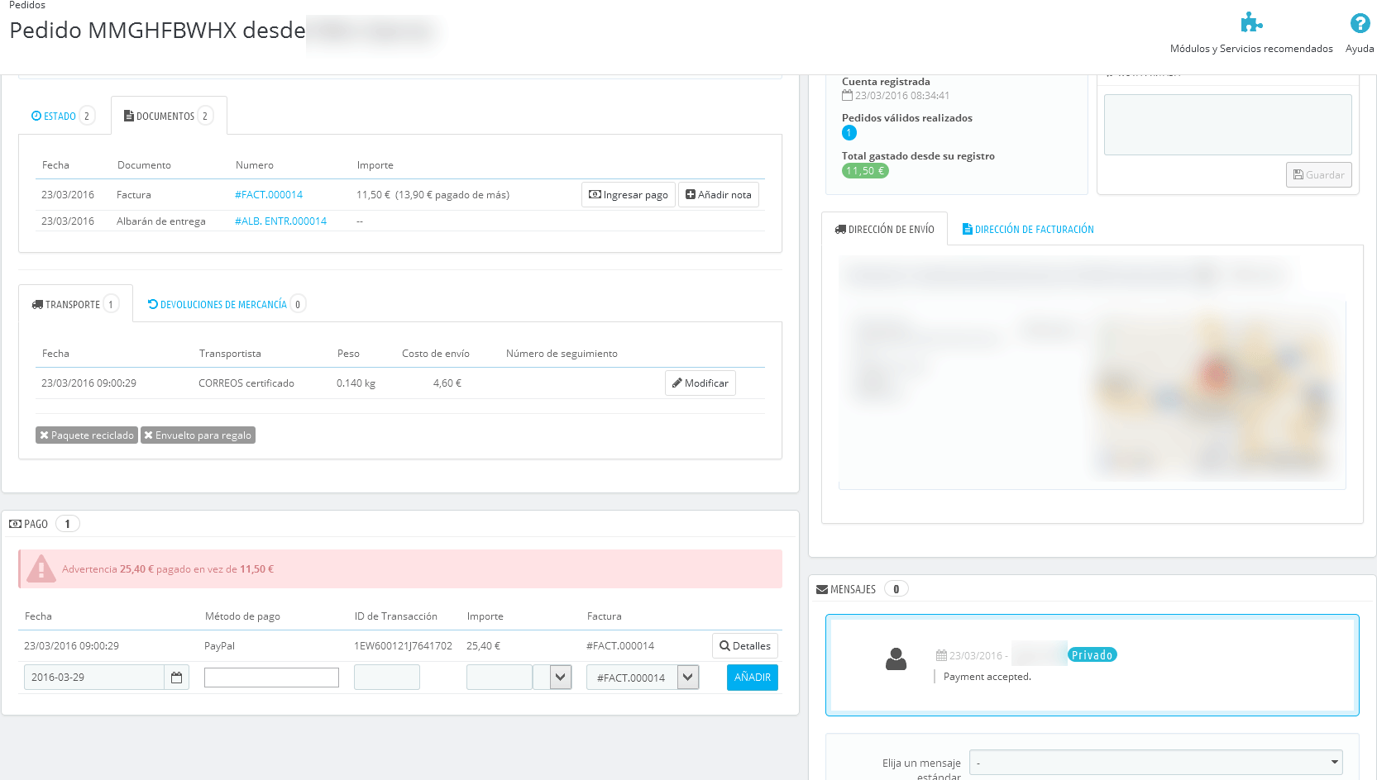Switch to Dirección de facturación tab
Image resolution: width=1377 pixels, height=780 pixels.
(x=1028, y=230)
